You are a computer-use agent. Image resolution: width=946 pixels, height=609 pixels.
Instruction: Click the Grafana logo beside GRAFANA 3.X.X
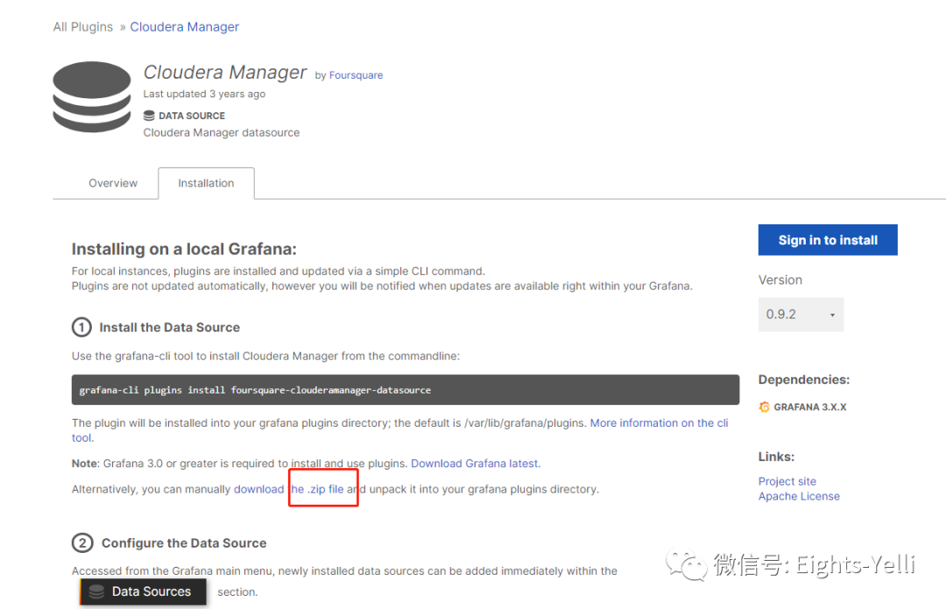tap(765, 407)
